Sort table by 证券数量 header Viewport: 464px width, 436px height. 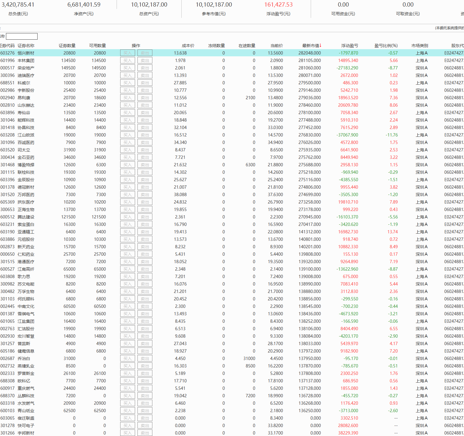pyautogui.click(x=67, y=46)
